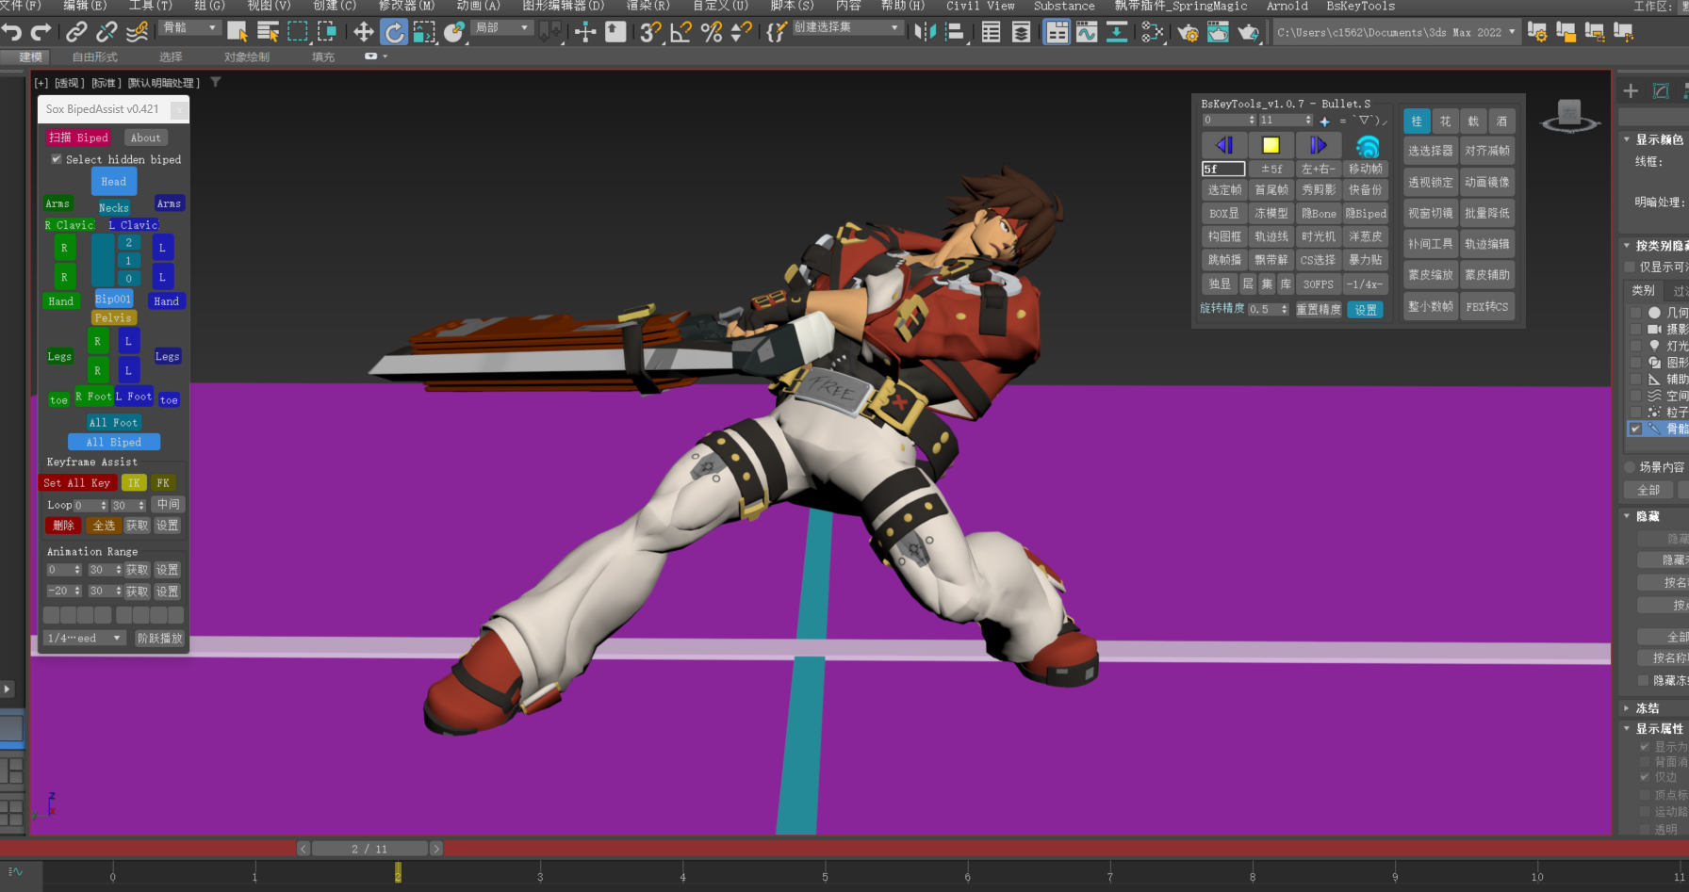The height and width of the screenshot is (892, 1689).
Task: Select the Bind to Space Warp tool
Action: point(138,32)
